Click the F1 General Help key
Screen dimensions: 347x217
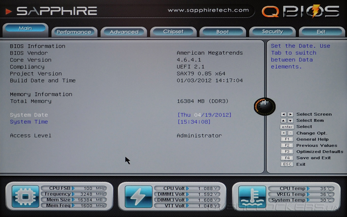(287, 139)
